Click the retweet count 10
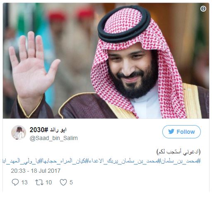Image resolution: width=212 pixels, height=203 pixels. 49,182
